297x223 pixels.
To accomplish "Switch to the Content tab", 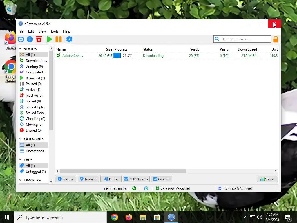I will point(162,179).
